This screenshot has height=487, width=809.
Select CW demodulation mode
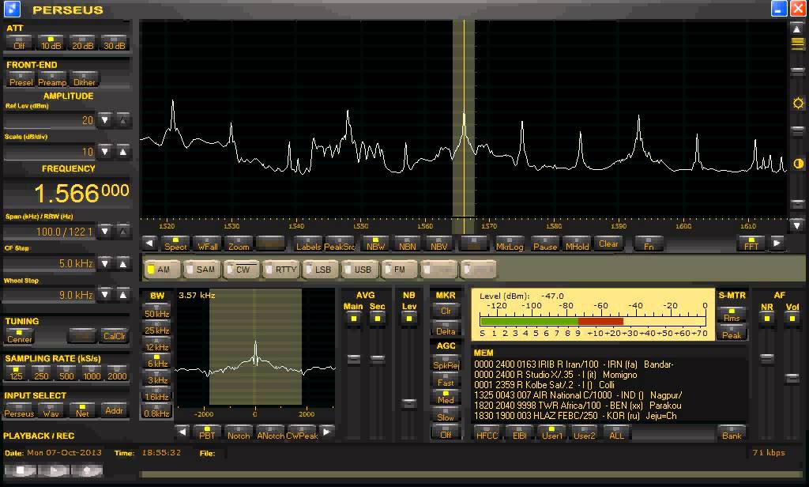click(242, 269)
